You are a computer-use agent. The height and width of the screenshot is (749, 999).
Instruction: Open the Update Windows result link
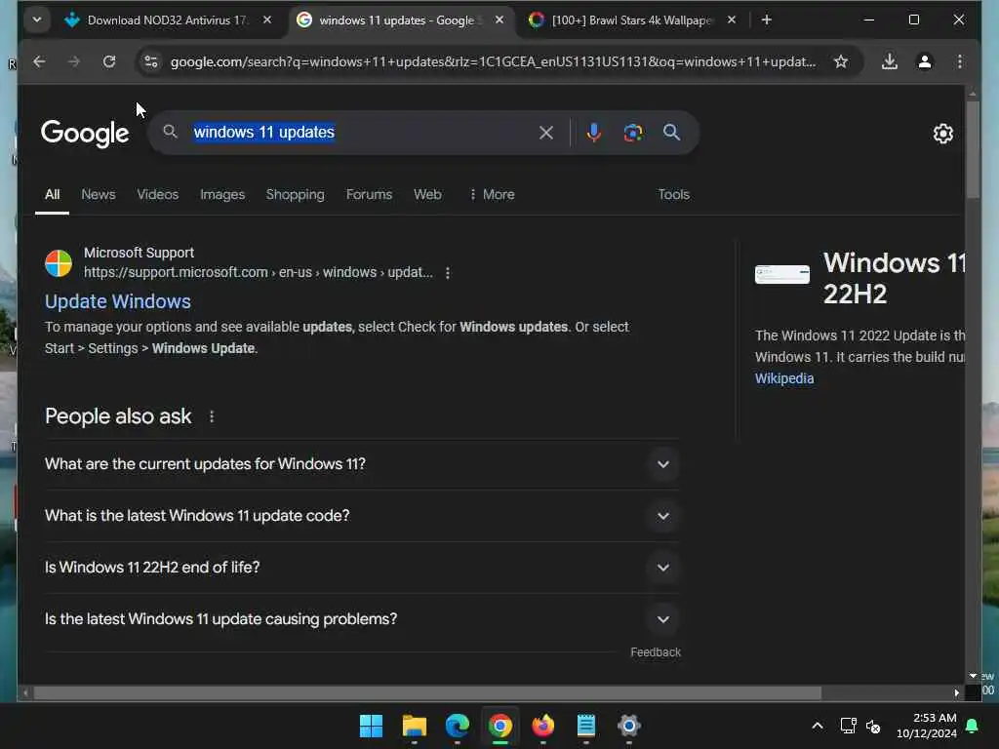click(x=118, y=301)
